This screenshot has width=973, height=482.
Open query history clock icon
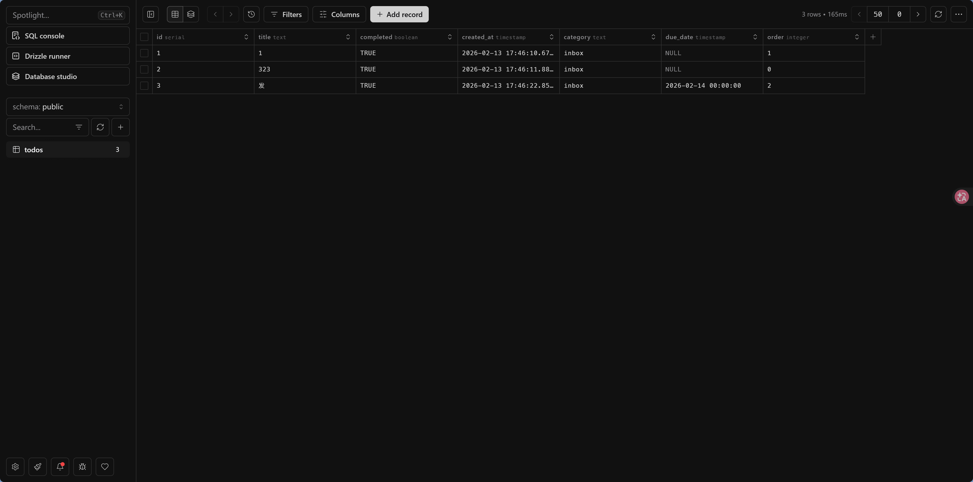point(251,14)
